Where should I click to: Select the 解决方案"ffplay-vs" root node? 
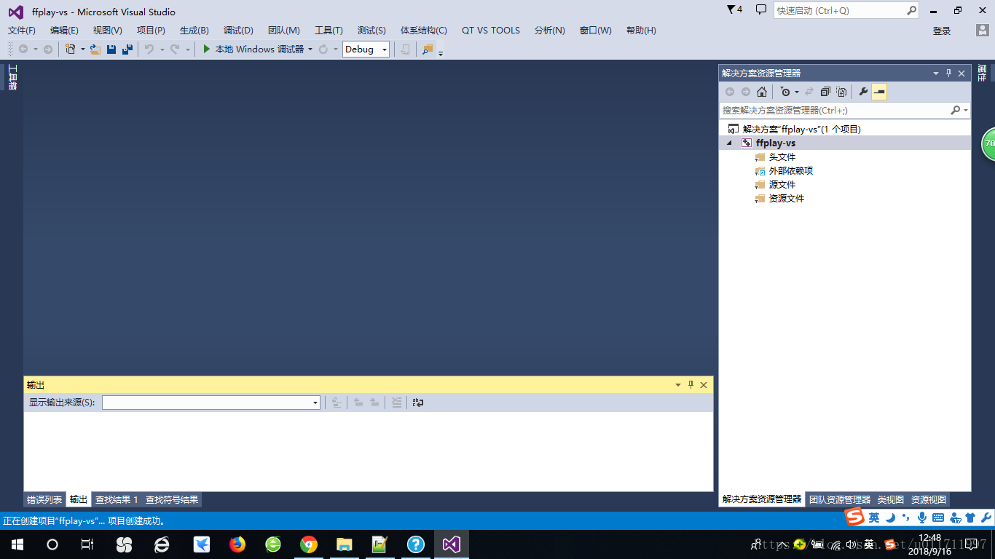click(x=802, y=130)
